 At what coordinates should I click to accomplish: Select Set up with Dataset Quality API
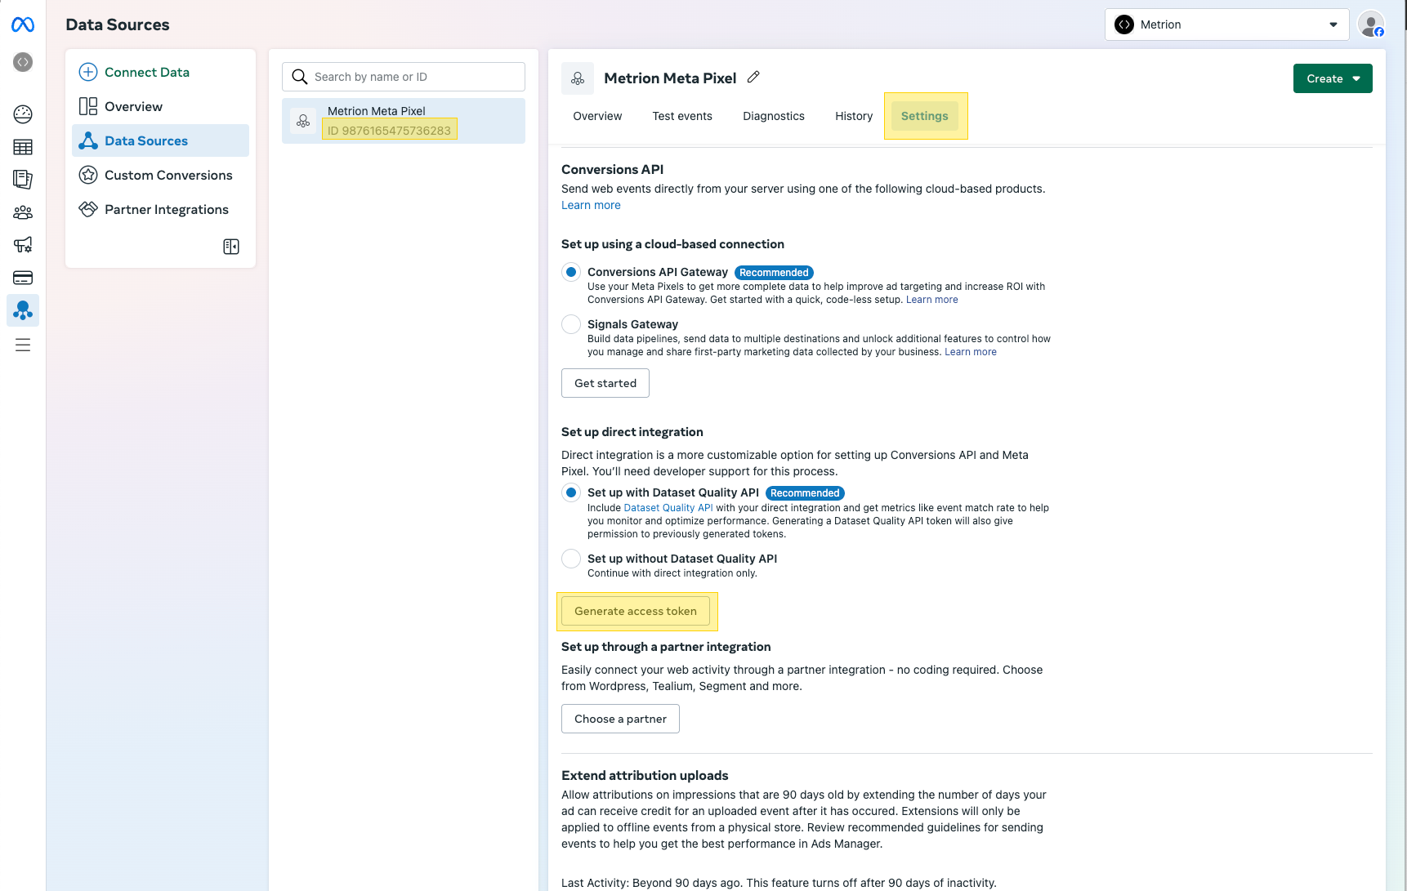tap(571, 492)
